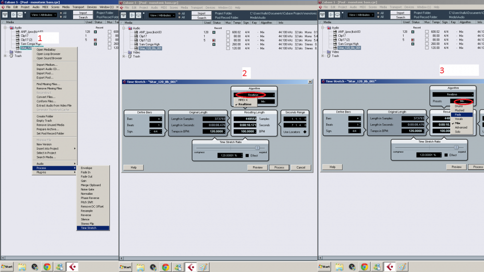Choose Time Stretch in Process submenu
The height and width of the screenshot is (272, 484).
(x=93, y=228)
